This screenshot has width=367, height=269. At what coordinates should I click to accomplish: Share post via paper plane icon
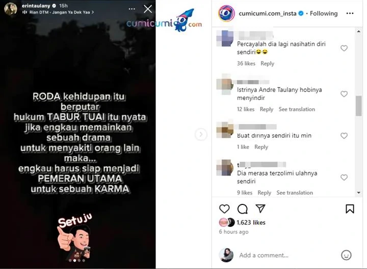(260, 208)
